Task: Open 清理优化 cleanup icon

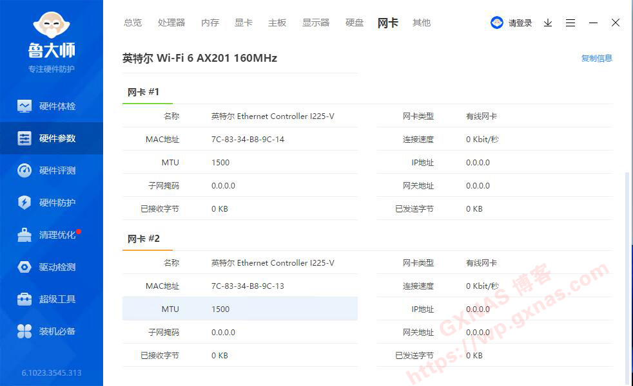Action: (x=24, y=235)
